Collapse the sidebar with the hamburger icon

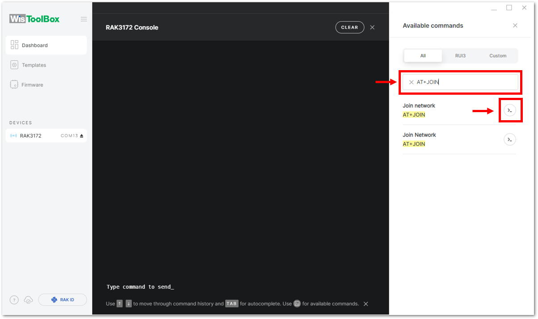click(84, 19)
